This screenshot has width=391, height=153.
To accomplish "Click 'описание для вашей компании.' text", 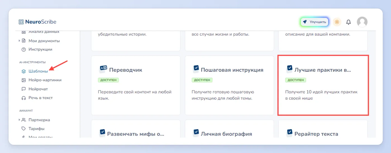I will pyautogui.click(x=318, y=34).
